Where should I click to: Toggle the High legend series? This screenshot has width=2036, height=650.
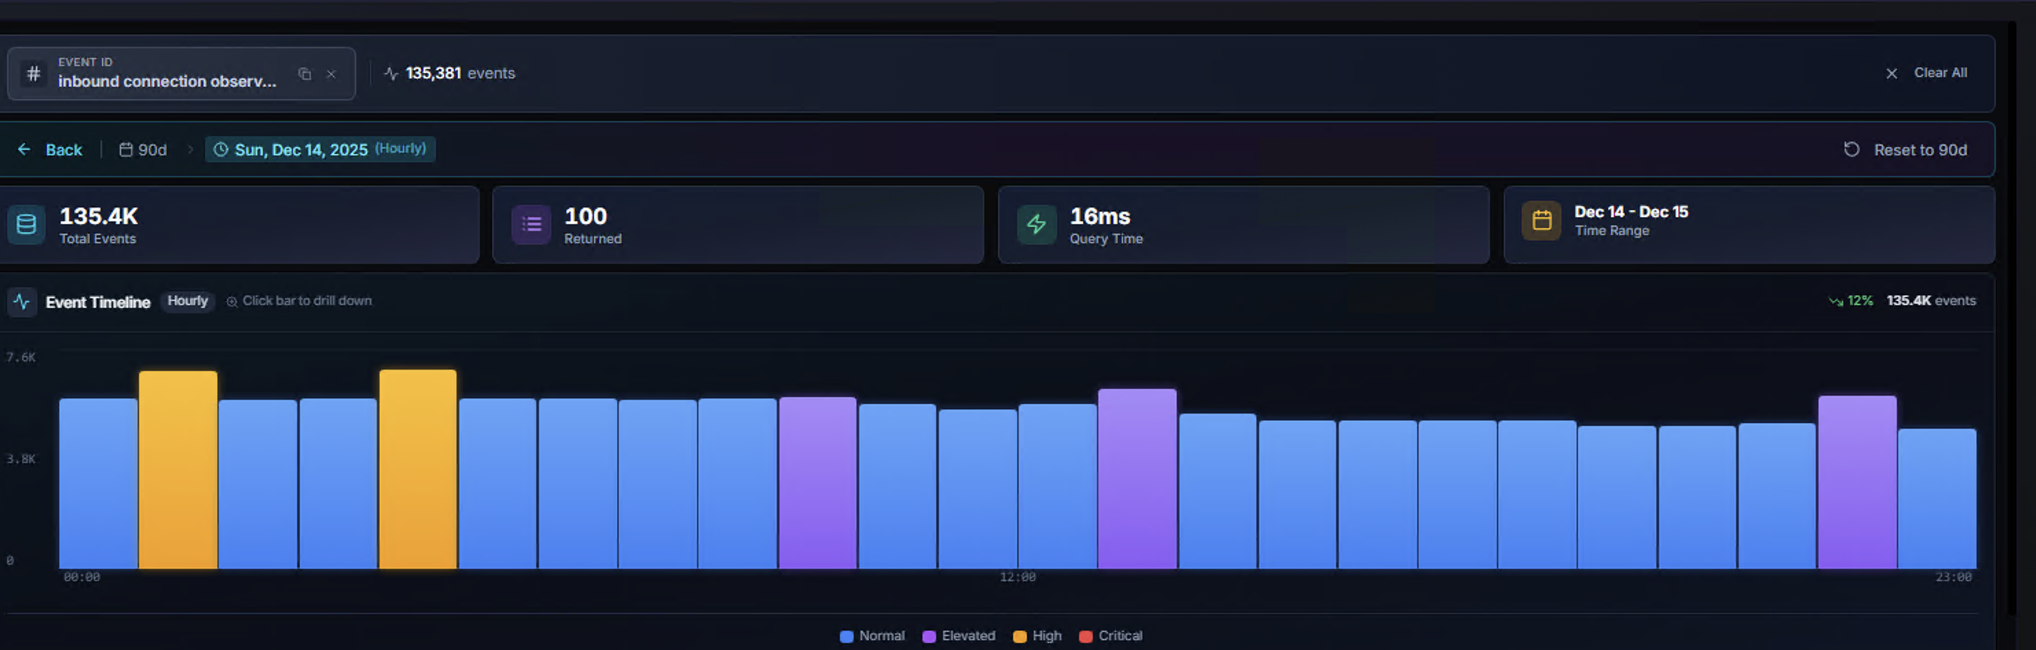1038,636
